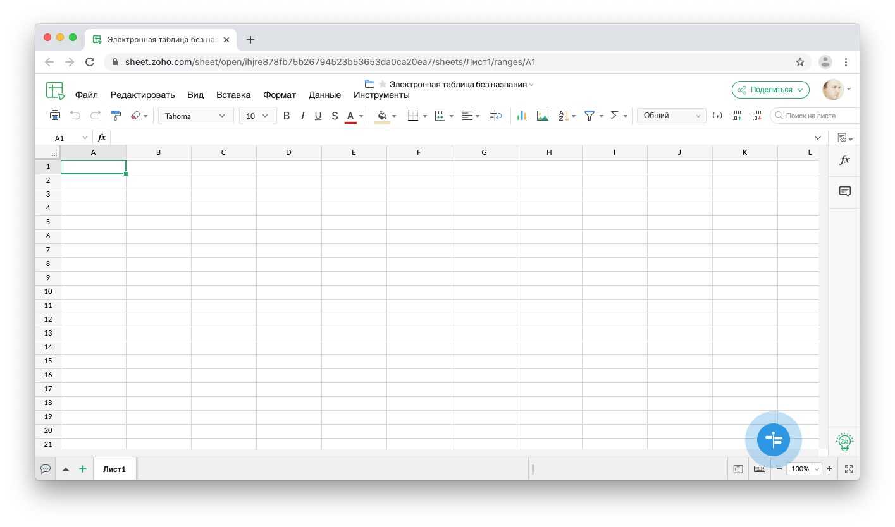Toggle bold formatting
Screen dimensions: 895x527
click(287, 116)
